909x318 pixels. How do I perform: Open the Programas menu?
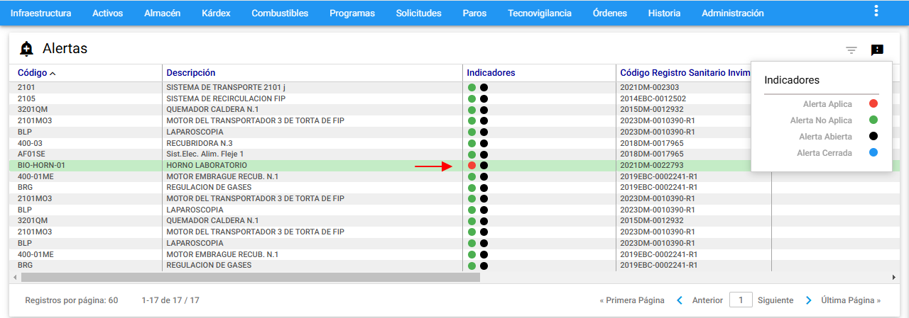[352, 13]
